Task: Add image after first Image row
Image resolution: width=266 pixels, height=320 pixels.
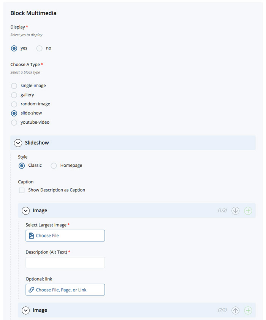Action: (x=248, y=211)
